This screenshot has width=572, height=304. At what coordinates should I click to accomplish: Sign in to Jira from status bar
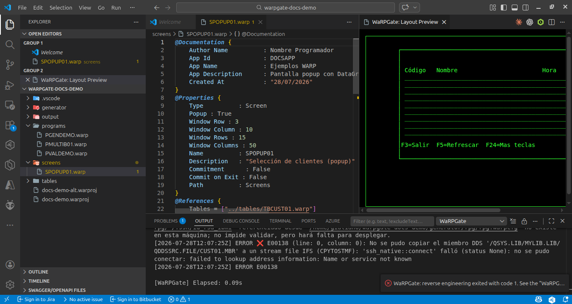[x=36, y=299]
